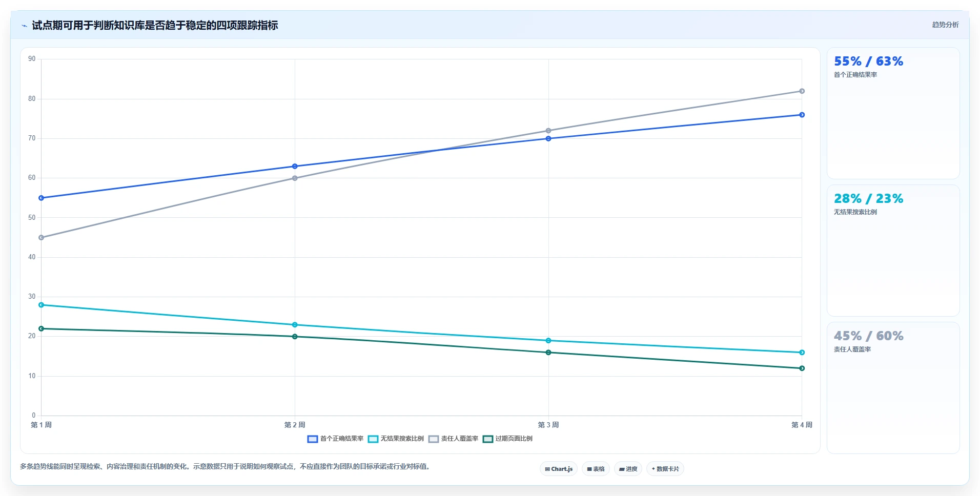
Task: Click the cyan week 2 data point at 23
Action: coord(295,325)
